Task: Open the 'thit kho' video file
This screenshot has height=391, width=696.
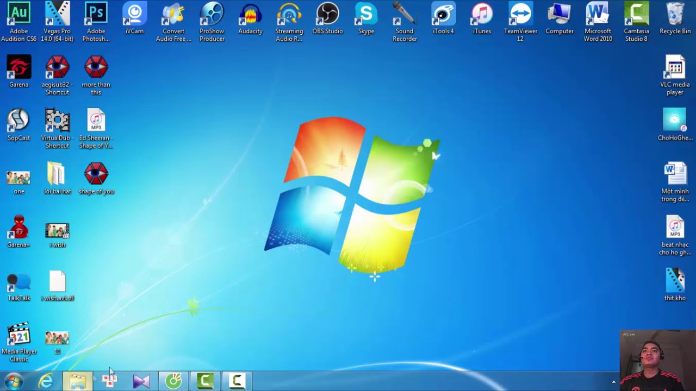Action: click(675, 285)
